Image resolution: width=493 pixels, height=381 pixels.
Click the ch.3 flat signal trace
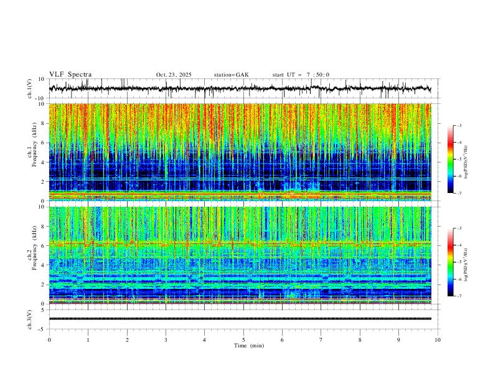coord(240,319)
